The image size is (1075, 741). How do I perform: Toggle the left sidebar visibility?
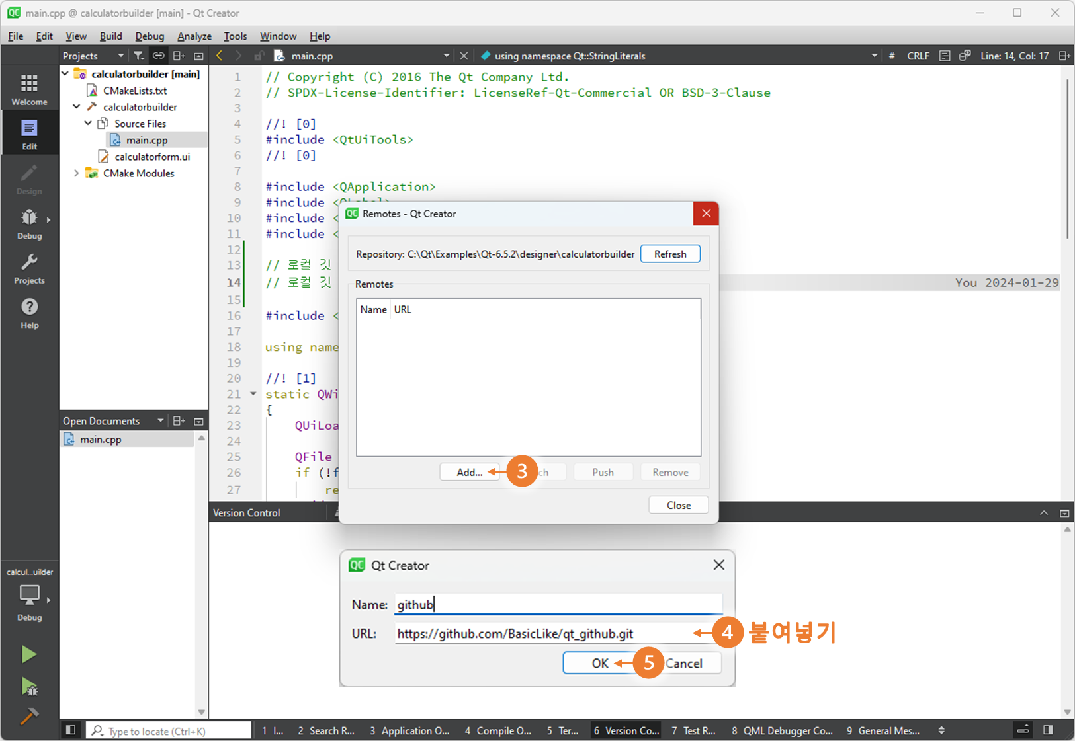[x=70, y=730]
